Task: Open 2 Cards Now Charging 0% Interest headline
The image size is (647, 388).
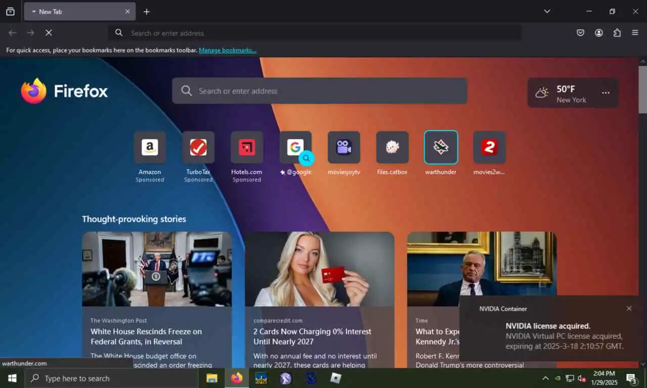Action: coord(312,336)
